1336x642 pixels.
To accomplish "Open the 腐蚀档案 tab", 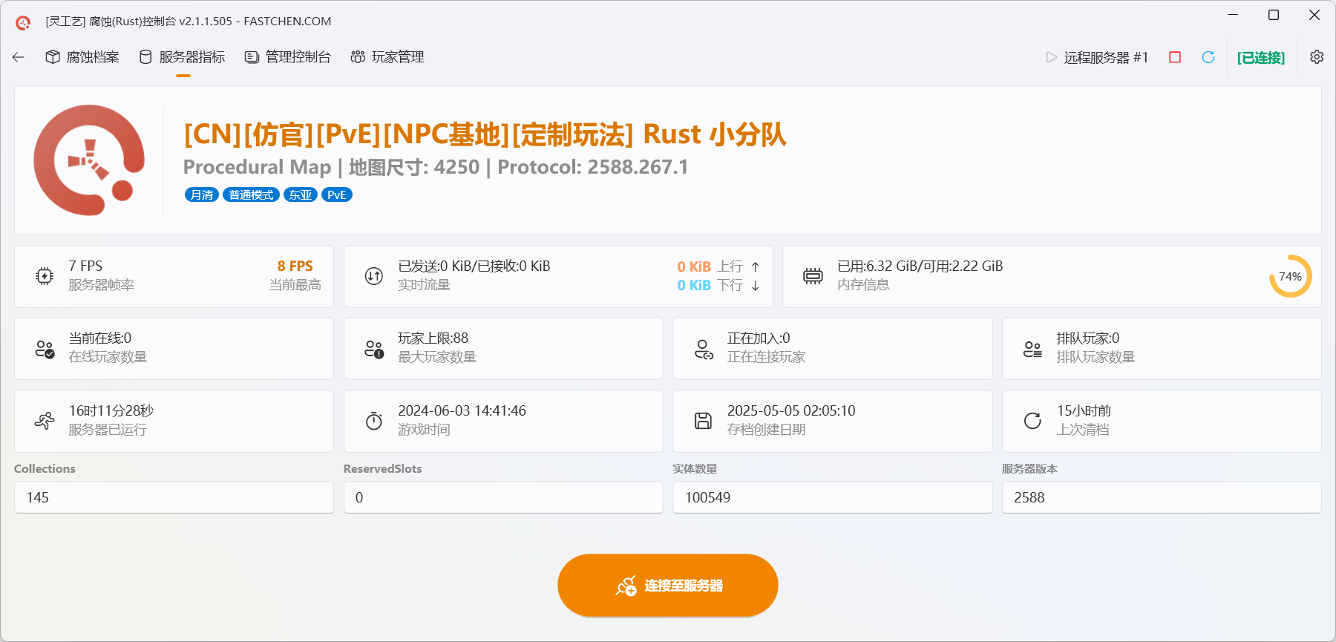I will pyautogui.click(x=82, y=57).
